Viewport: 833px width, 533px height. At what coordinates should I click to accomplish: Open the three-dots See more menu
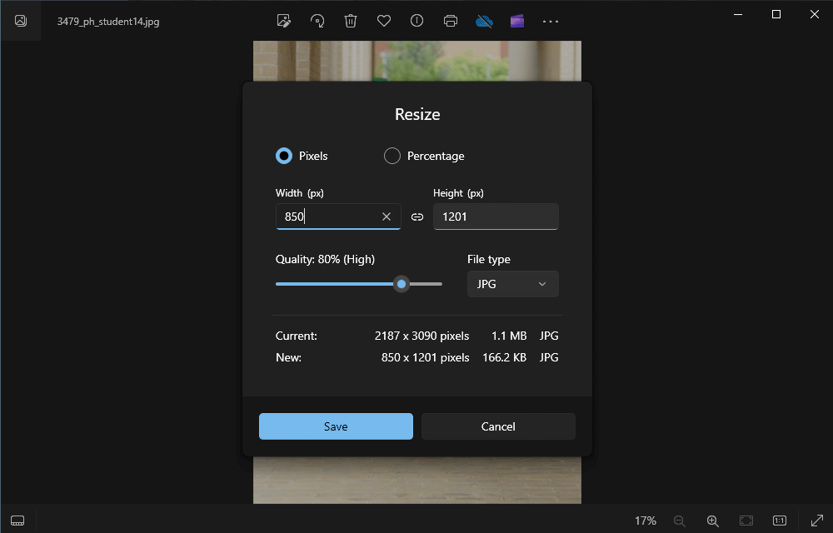(x=551, y=21)
